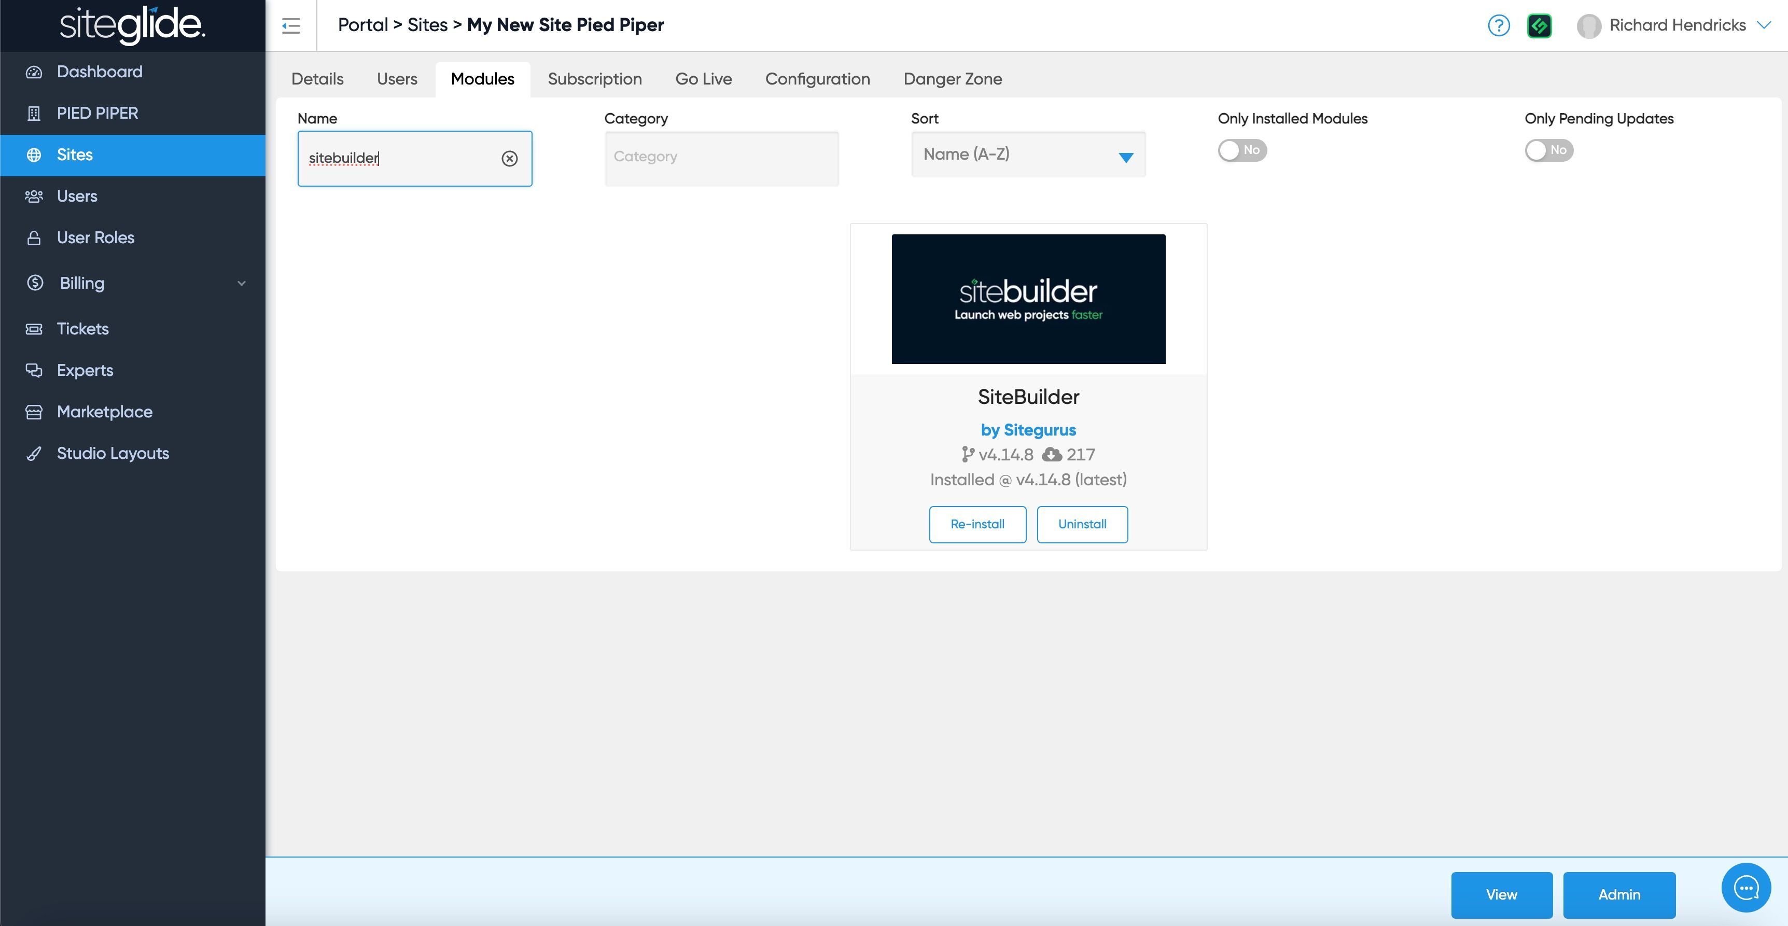Open the Sort dropdown
Viewport: 1788px width, 926px height.
tap(1028, 154)
